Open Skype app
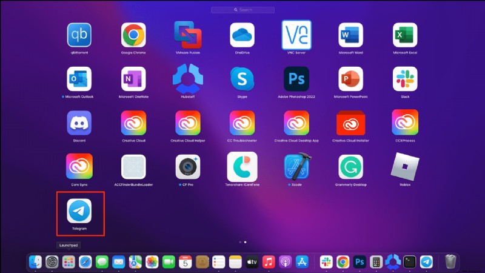Viewport: 485px width, 273px height. click(x=242, y=79)
